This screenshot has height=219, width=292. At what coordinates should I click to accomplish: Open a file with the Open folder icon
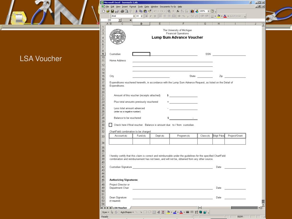[108, 11]
